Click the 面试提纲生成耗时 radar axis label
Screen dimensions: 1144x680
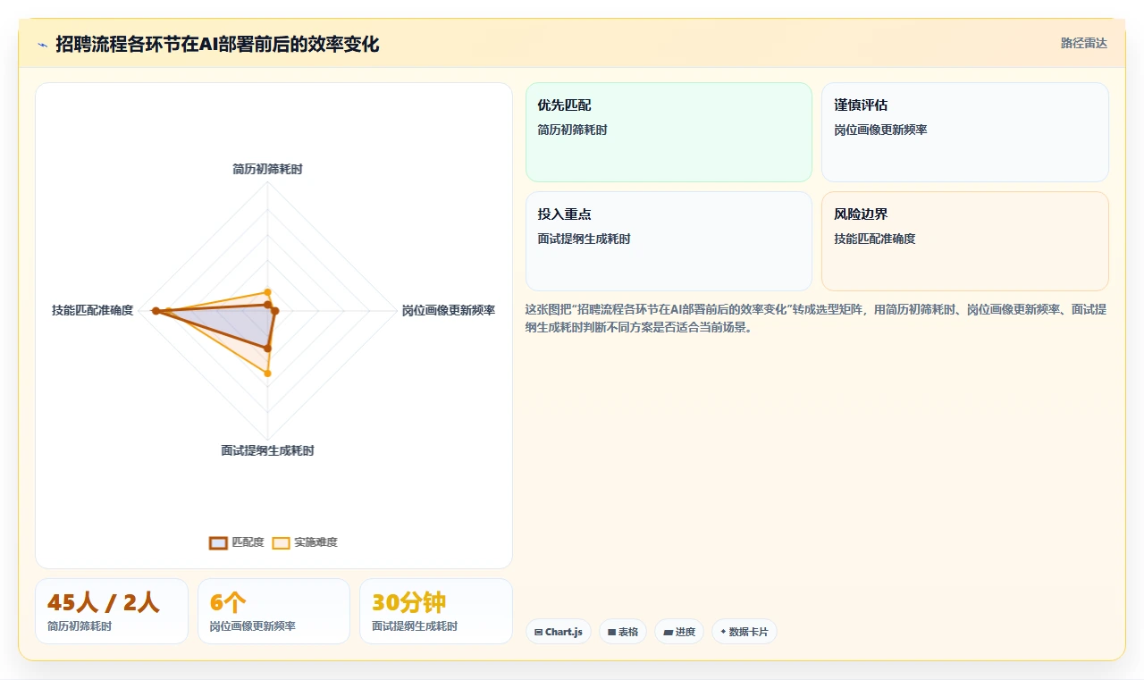click(x=267, y=450)
